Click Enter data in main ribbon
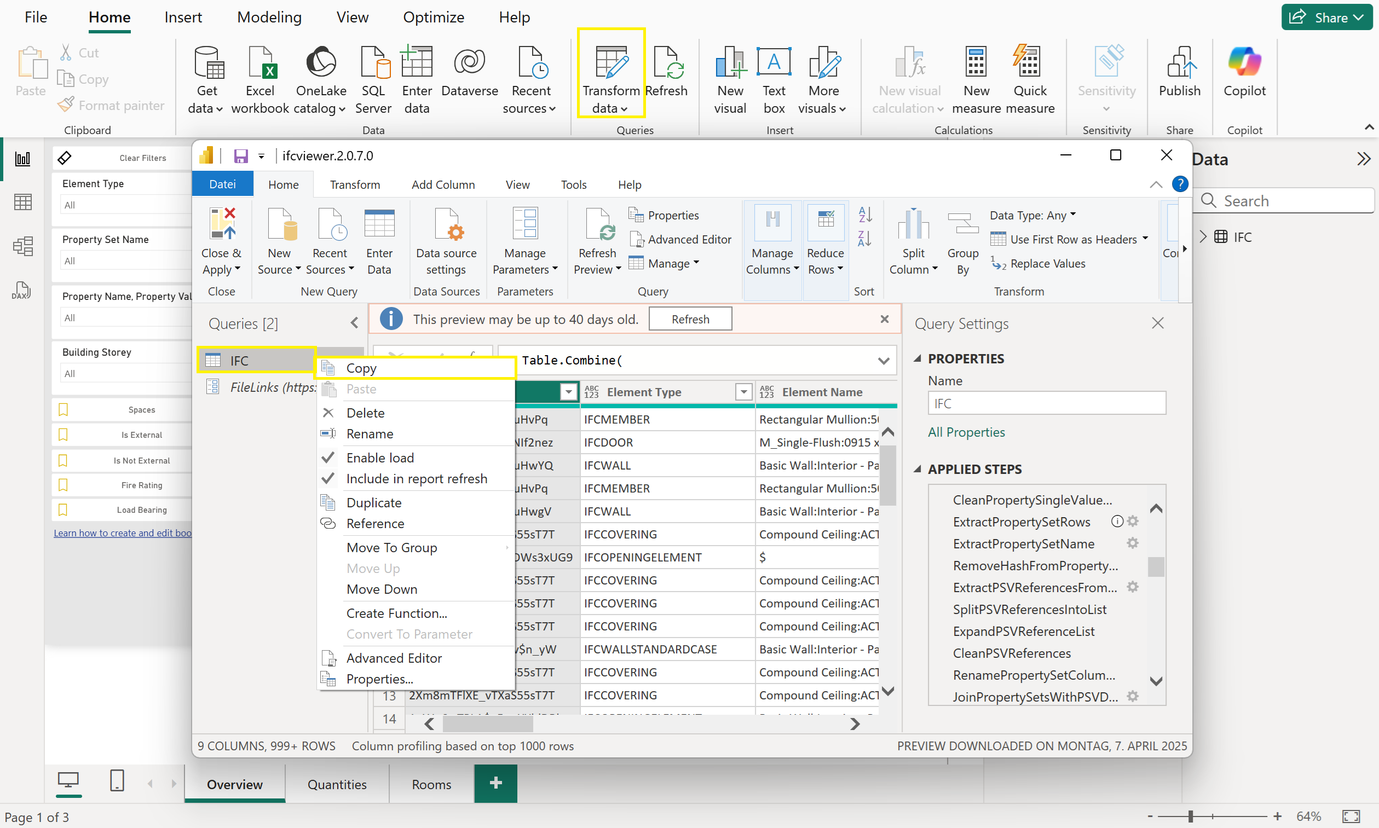This screenshot has height=828, width=1379. coord(416,80)
